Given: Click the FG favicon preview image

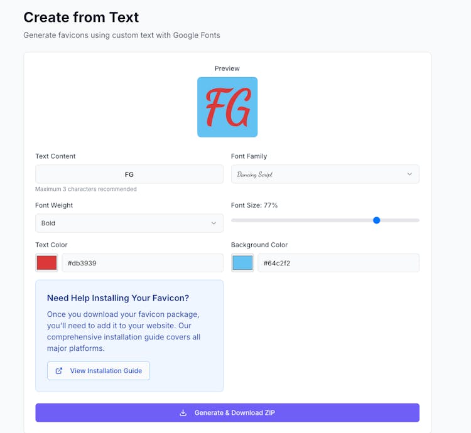Looking at the screenshot, I should 227,107.
